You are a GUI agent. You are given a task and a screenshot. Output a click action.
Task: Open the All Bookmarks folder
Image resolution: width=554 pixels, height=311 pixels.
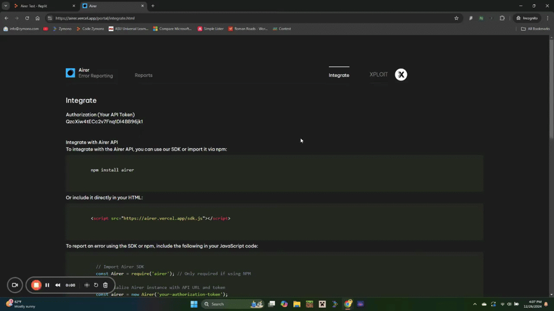(535, 29)
